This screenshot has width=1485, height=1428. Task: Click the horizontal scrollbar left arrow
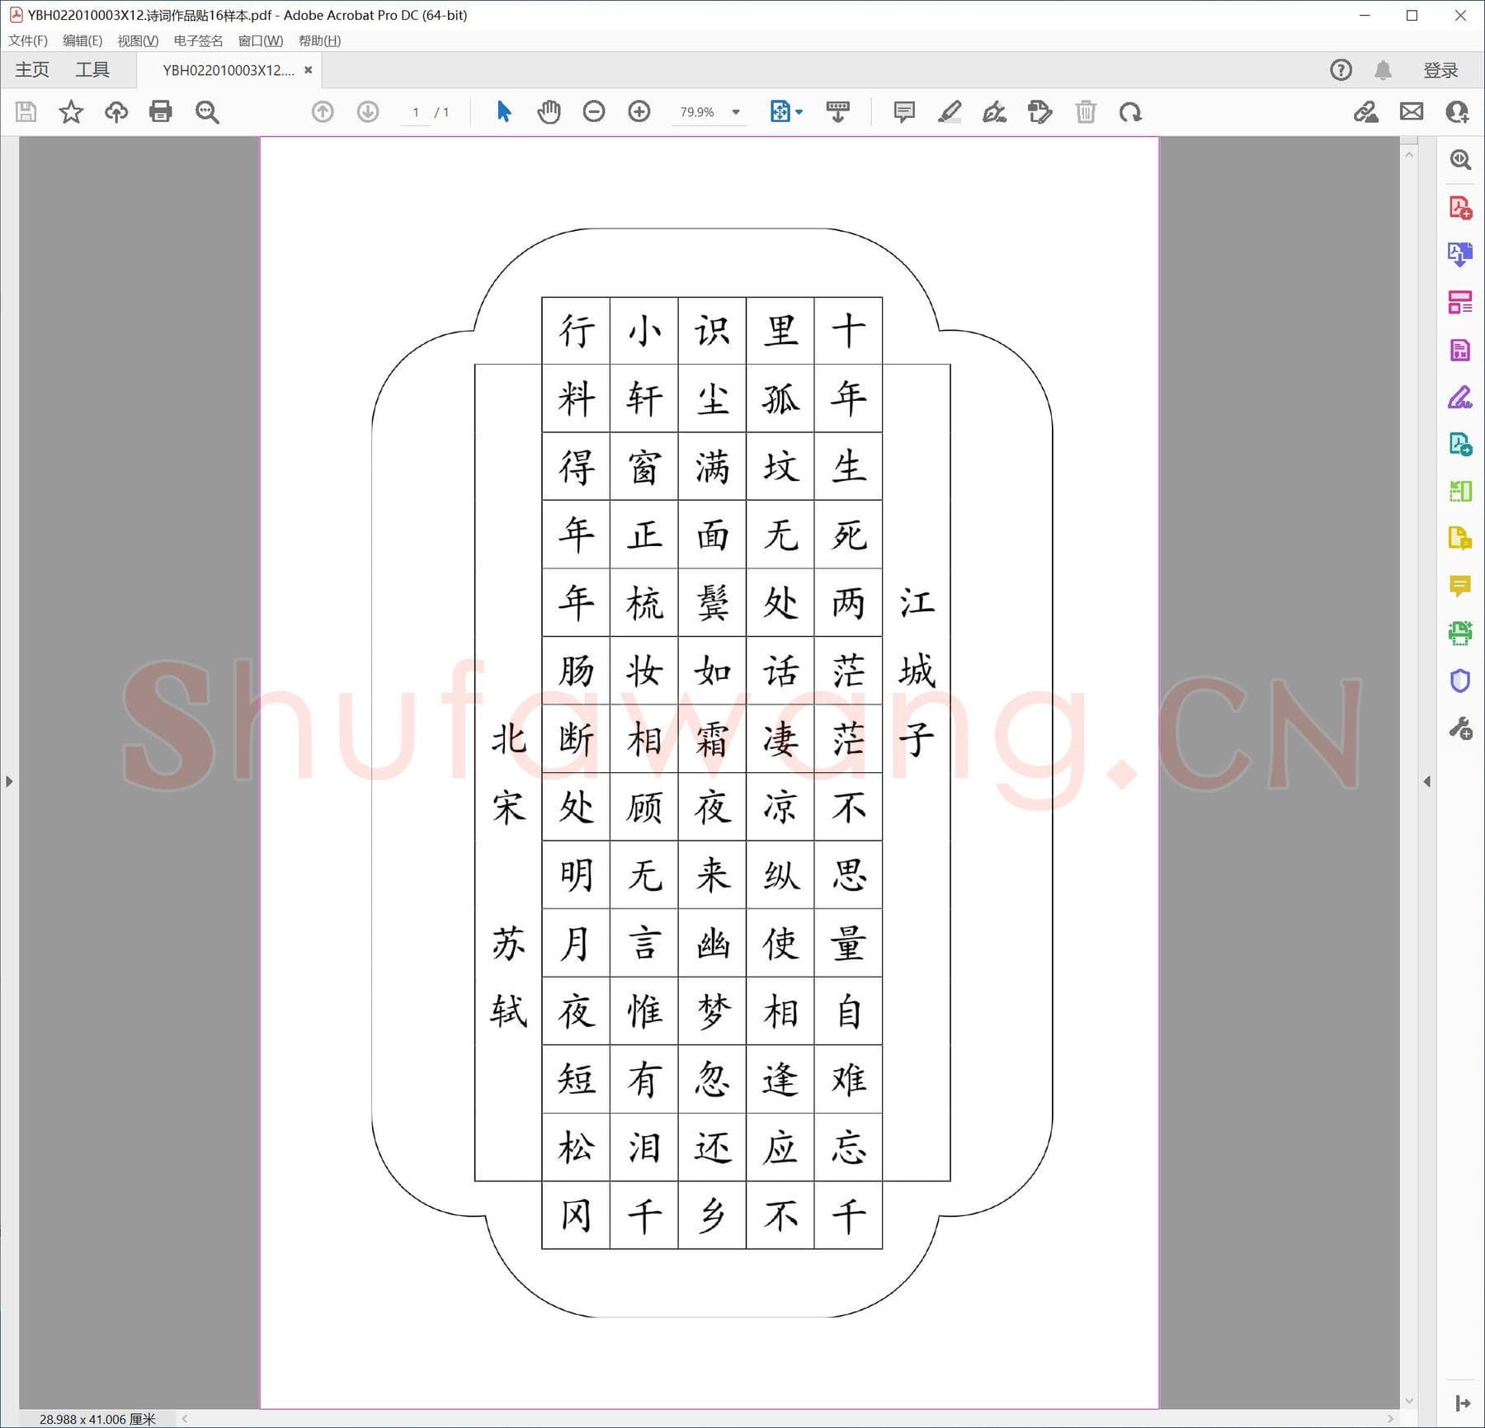tap(185, 1419)
